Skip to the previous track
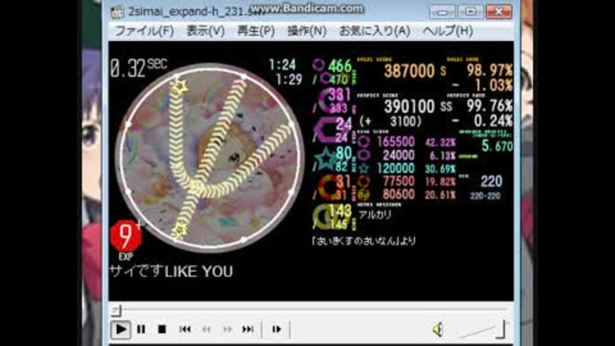Screen dimensions: 615x346 (x=184, y=329)
